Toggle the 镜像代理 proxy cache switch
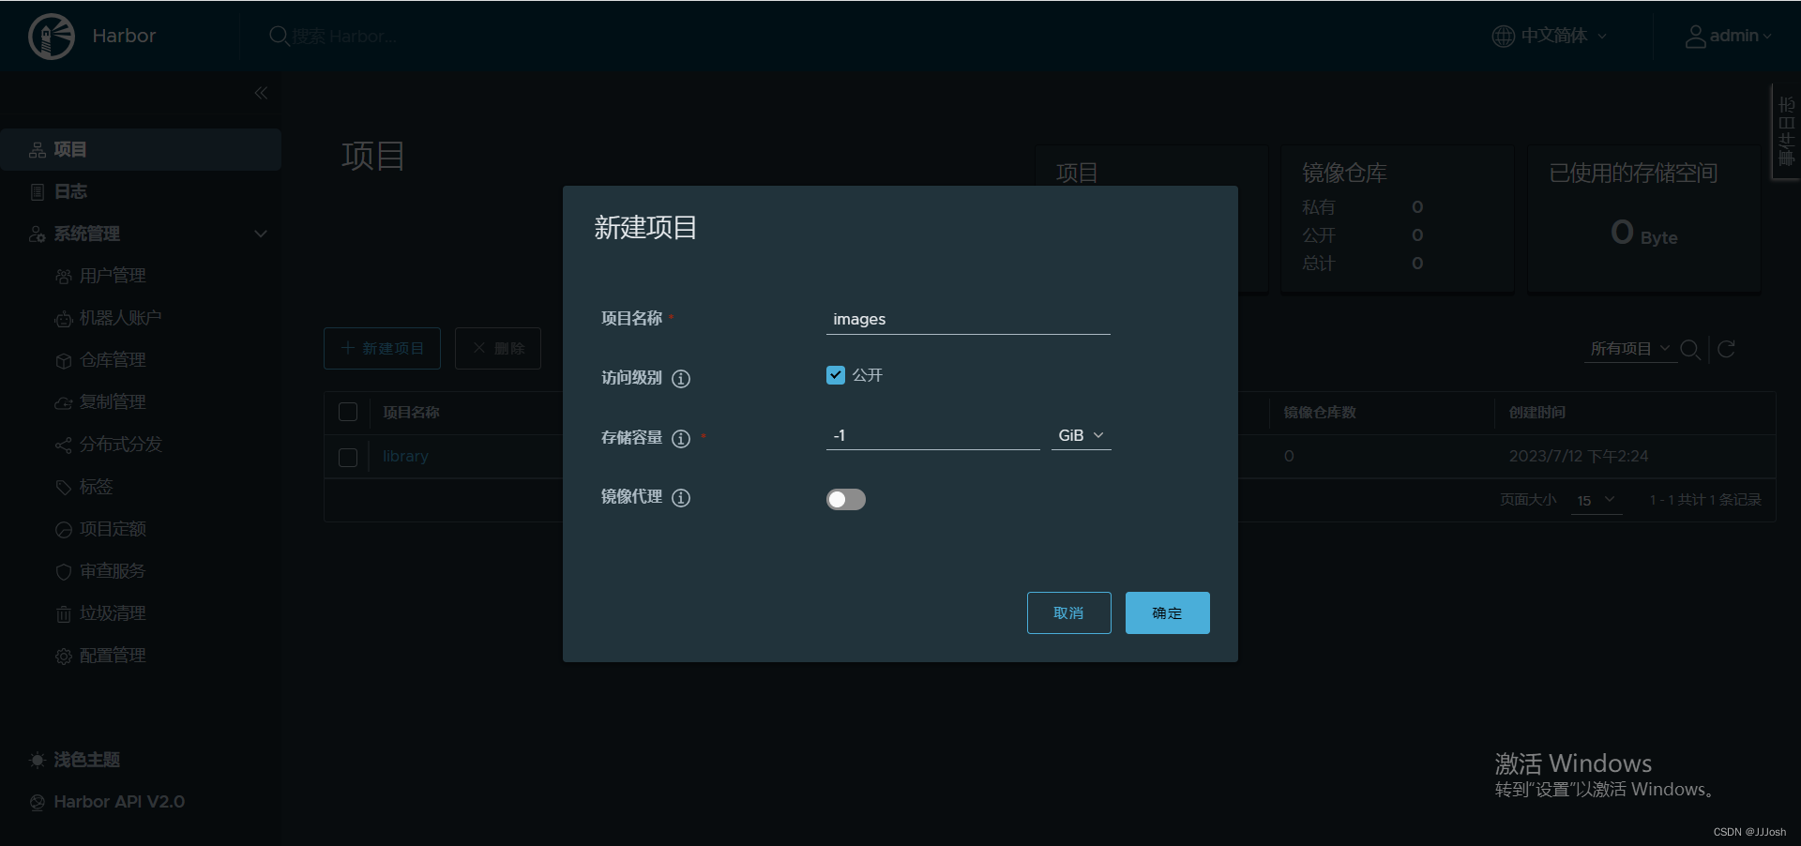The image size is (1801, 846). pos(846,499)
